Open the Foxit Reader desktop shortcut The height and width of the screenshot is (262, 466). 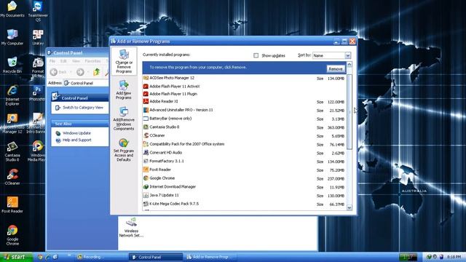[x=12, y=205]
